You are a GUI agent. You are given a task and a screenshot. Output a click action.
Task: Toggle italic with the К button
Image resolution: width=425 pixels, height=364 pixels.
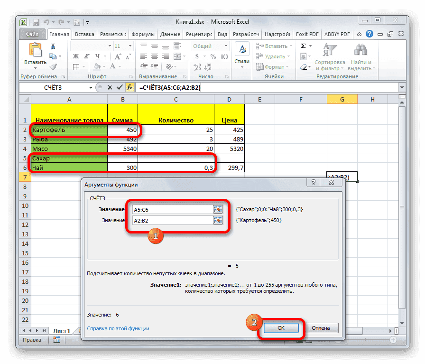[87, 56]
